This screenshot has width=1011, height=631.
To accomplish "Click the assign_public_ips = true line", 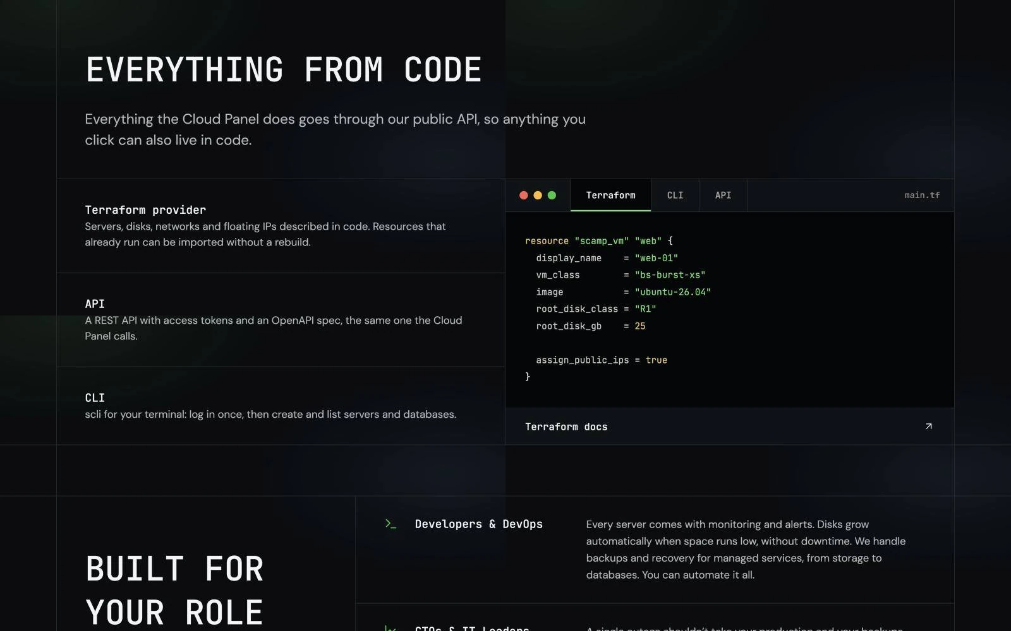I will (602, 360).
